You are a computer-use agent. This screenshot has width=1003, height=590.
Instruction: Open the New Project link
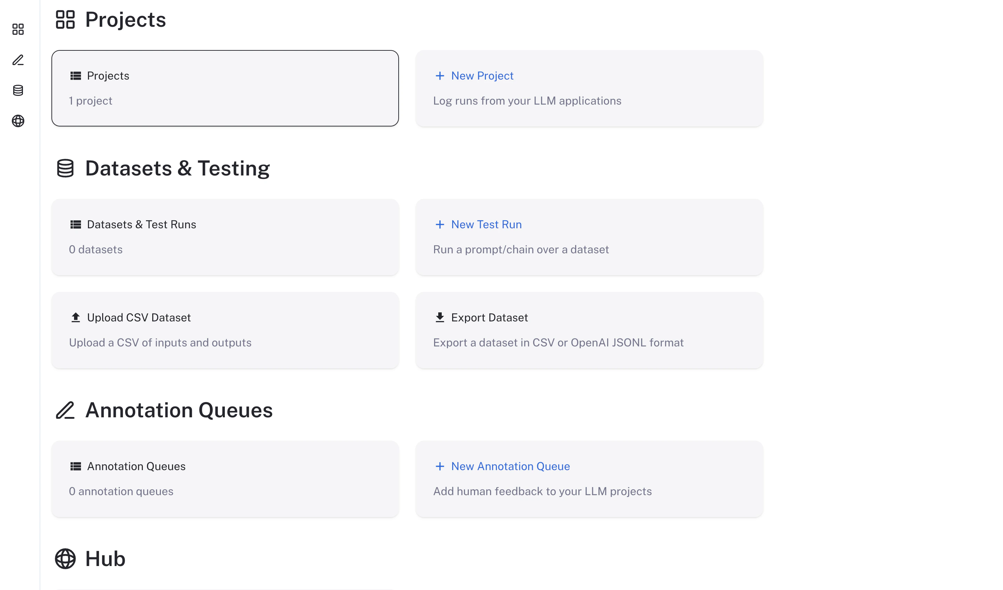(x=482, y=76)
